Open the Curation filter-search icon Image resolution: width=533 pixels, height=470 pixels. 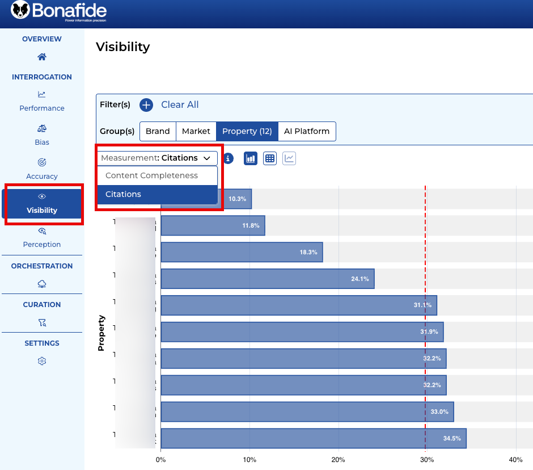point(41,322)
